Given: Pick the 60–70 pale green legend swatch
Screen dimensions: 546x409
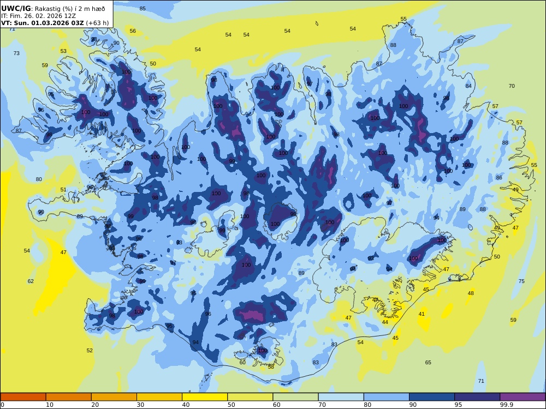Looking at the screenshot, I should [295, 397].
